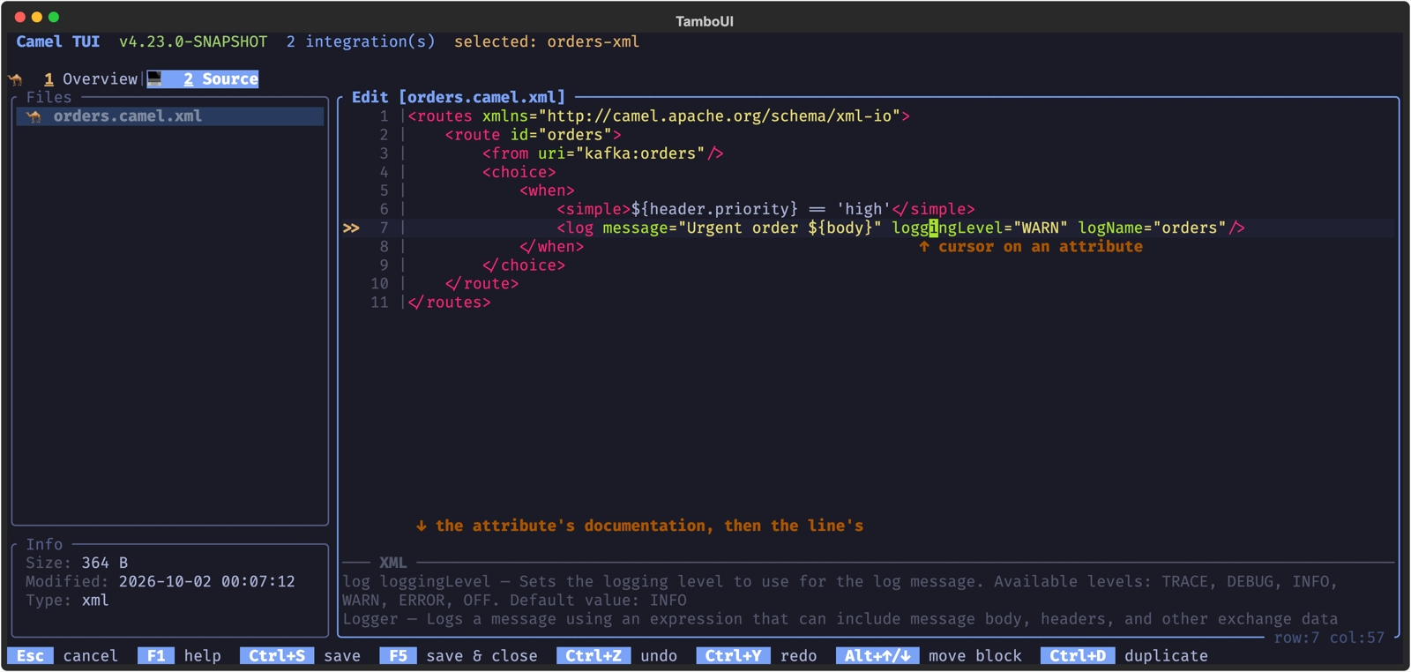Viewport: 1411px width, 672px height.
Task: Click the camel icon beside the Overview tab
Action: tap(17, 79)
